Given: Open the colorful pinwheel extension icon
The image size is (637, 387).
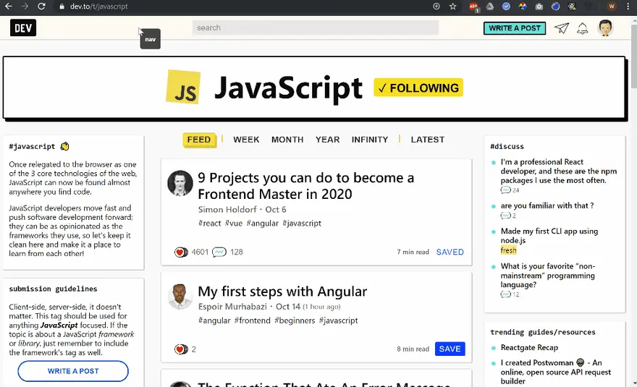Looking at the screenshot, I should [x=523, y=6].
